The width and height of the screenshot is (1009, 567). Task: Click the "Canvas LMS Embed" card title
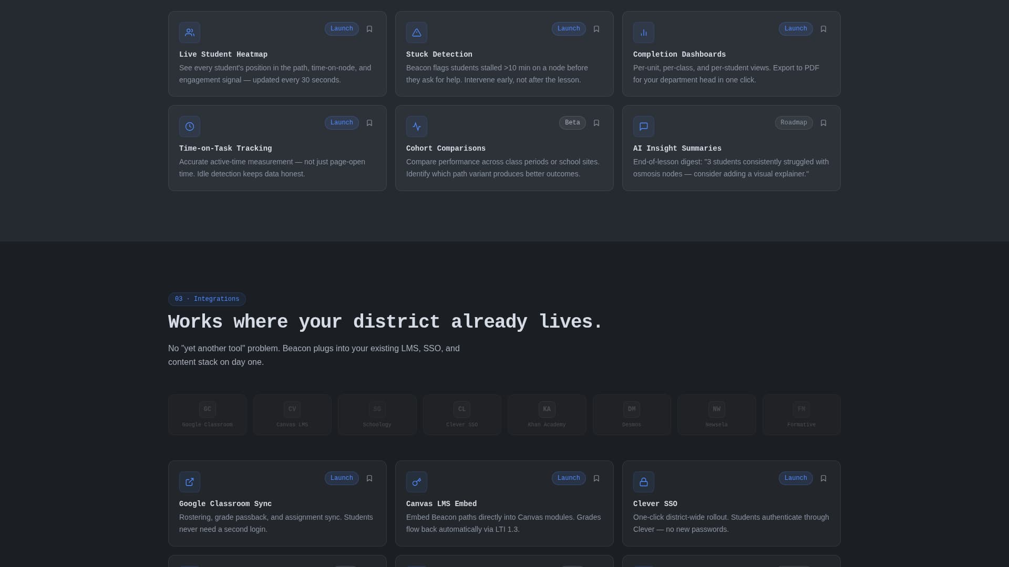coord(441,504)
